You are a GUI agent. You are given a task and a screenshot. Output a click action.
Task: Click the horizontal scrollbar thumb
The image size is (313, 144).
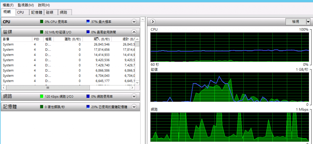pos(48,88)
